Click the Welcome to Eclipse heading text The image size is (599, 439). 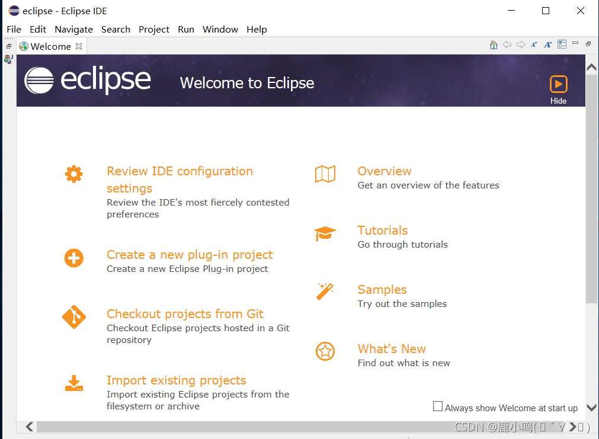point(247,83)
